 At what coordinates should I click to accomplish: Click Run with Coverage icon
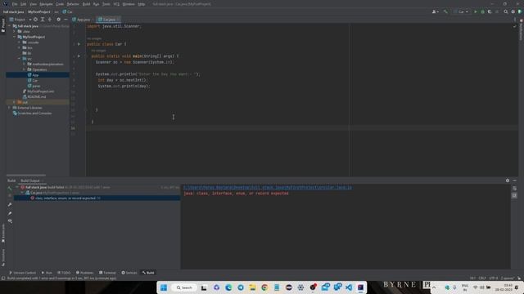[490, 11]
